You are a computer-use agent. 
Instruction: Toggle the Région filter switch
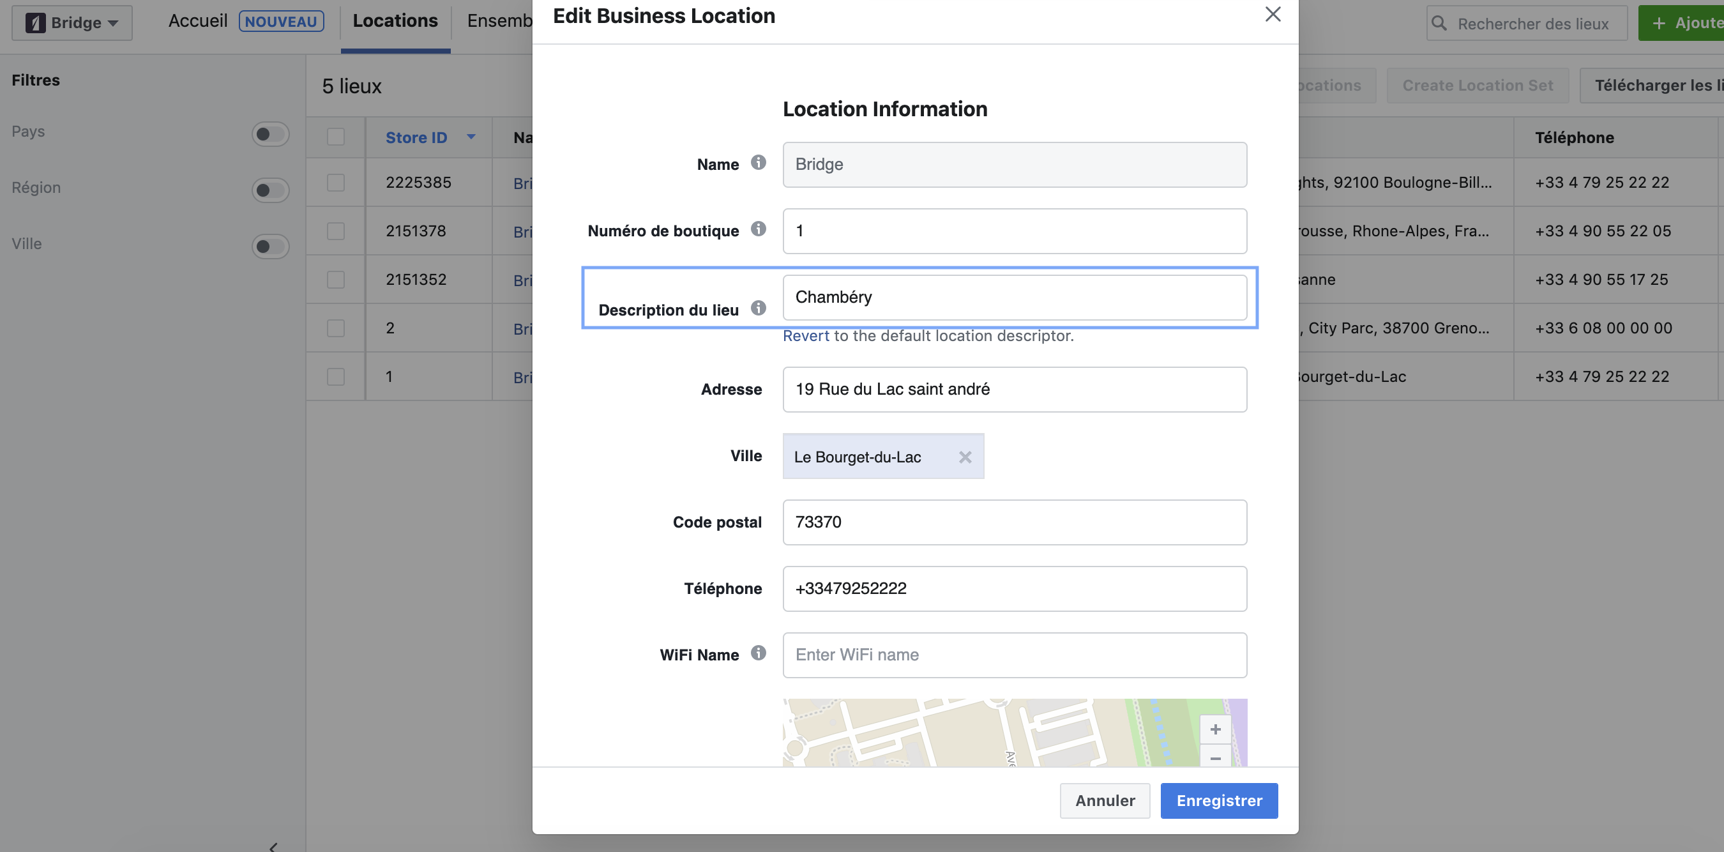pos(270,190)
